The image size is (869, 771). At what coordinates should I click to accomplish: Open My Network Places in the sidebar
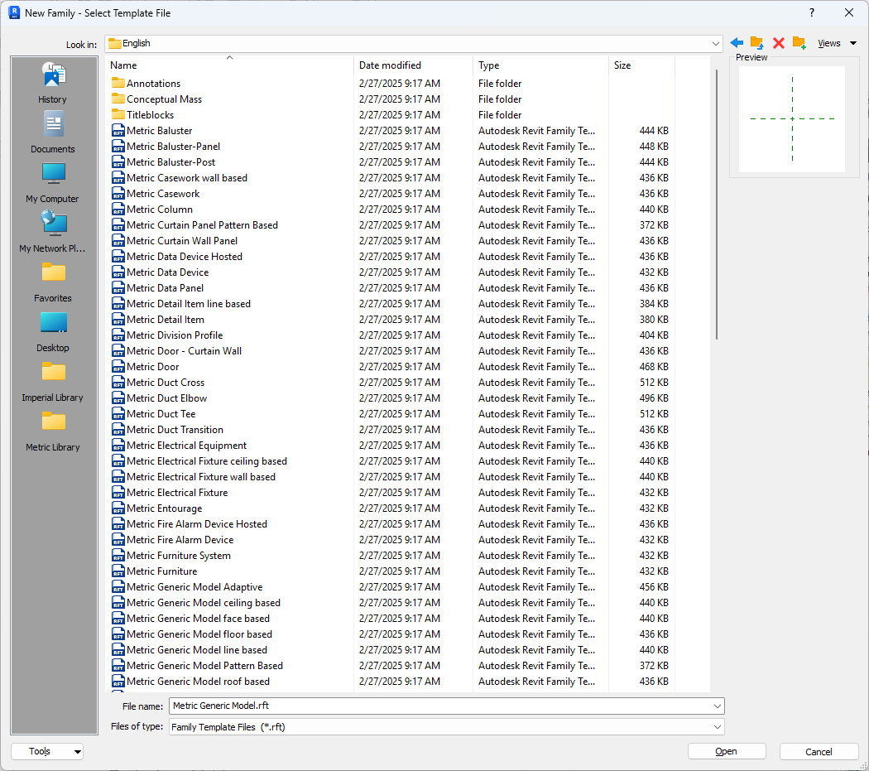click(x=53, y=232)
